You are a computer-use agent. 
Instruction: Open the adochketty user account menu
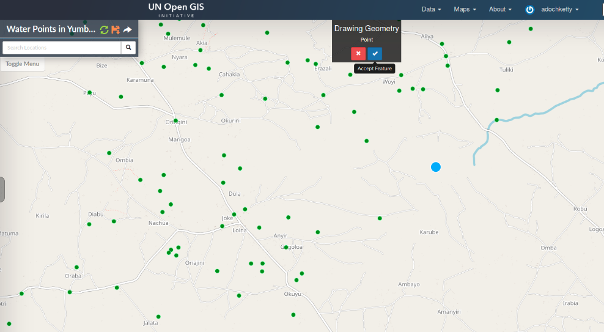click(559, 9)
